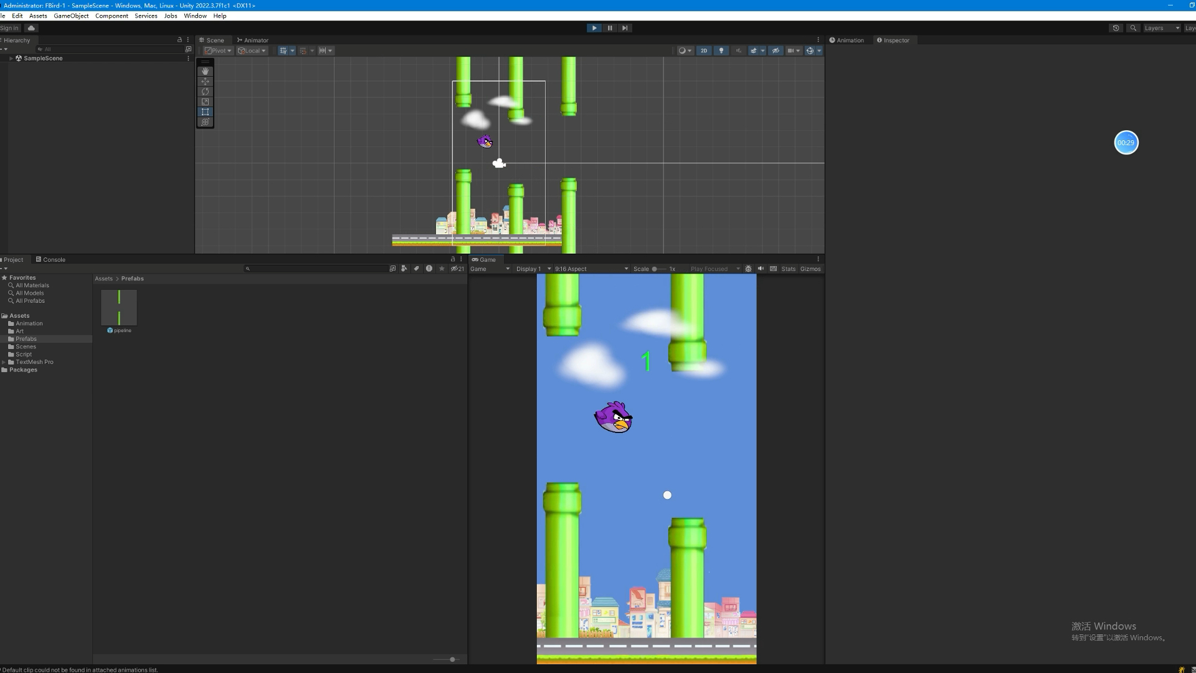The height and width of the screenshot is (673, 1196).
Task: Open Hierarchy create (+) dropdown
Action: [x=4, y=49]
